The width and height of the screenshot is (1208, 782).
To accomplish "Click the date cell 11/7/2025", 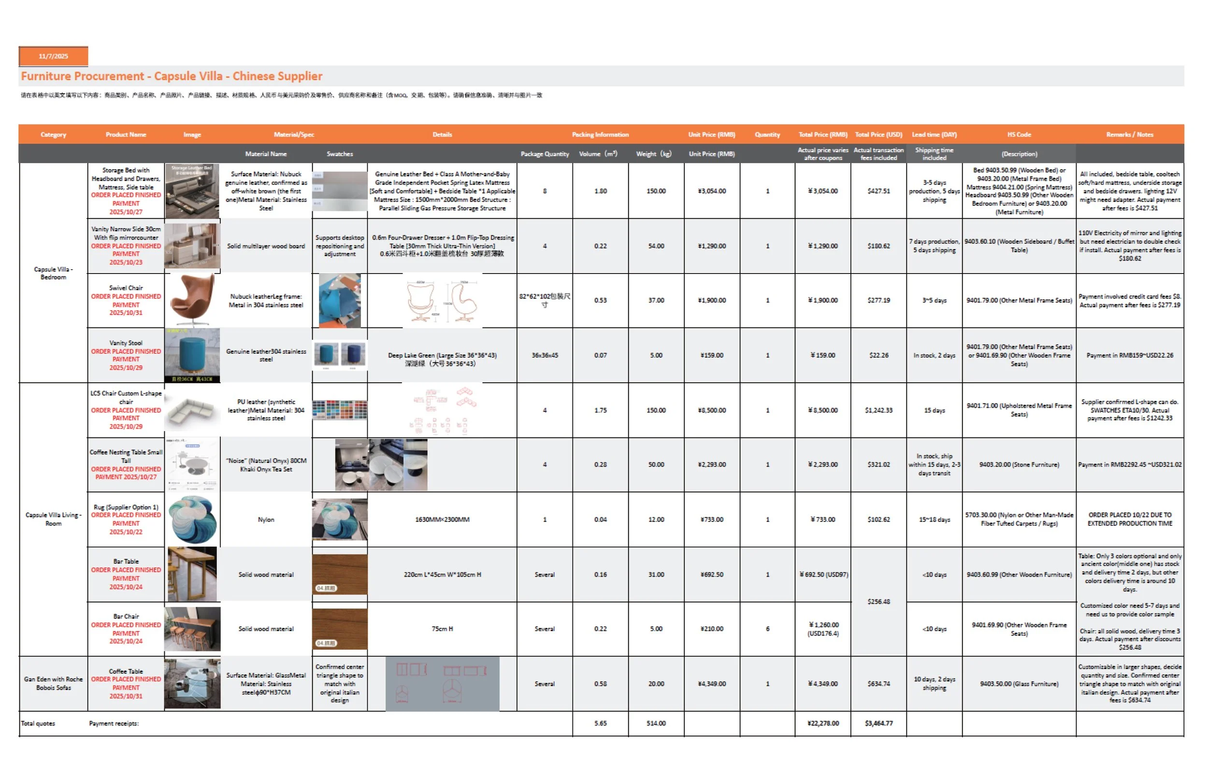I will click(53, 56).
